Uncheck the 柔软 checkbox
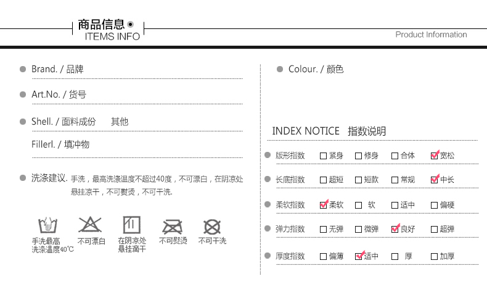This screenshot has width=487, height=284. pyautogui.click(x=323, y=205)
